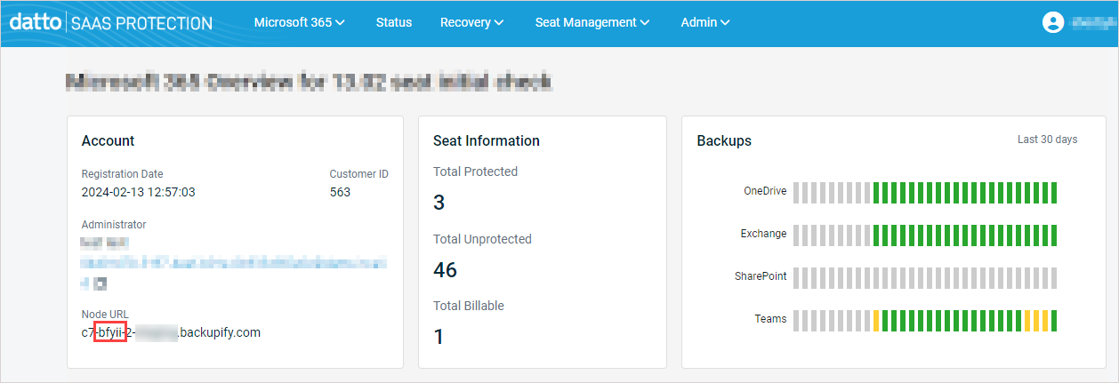1119x383 pixels.
Task: Click the Total Unprotected count 46
Action: [x=445, y=269]
